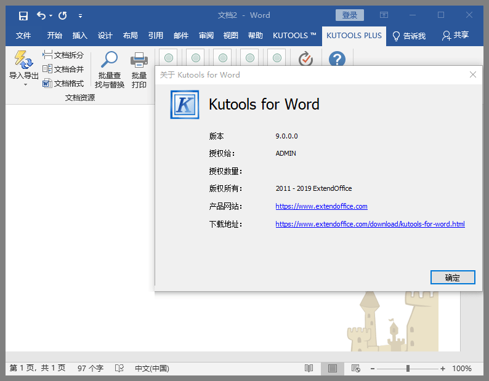Click the 批量打印 printer icon
Viewport: 489px width, 381px height.
click(x=139, y=60)
